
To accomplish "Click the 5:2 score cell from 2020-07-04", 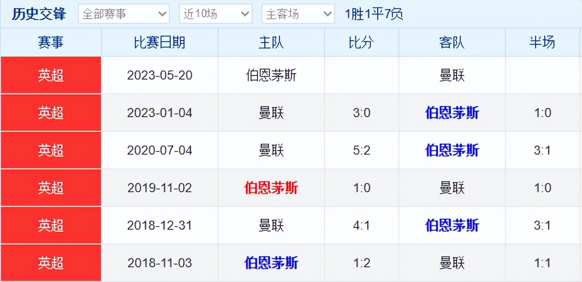I will (x=361, y=150).
